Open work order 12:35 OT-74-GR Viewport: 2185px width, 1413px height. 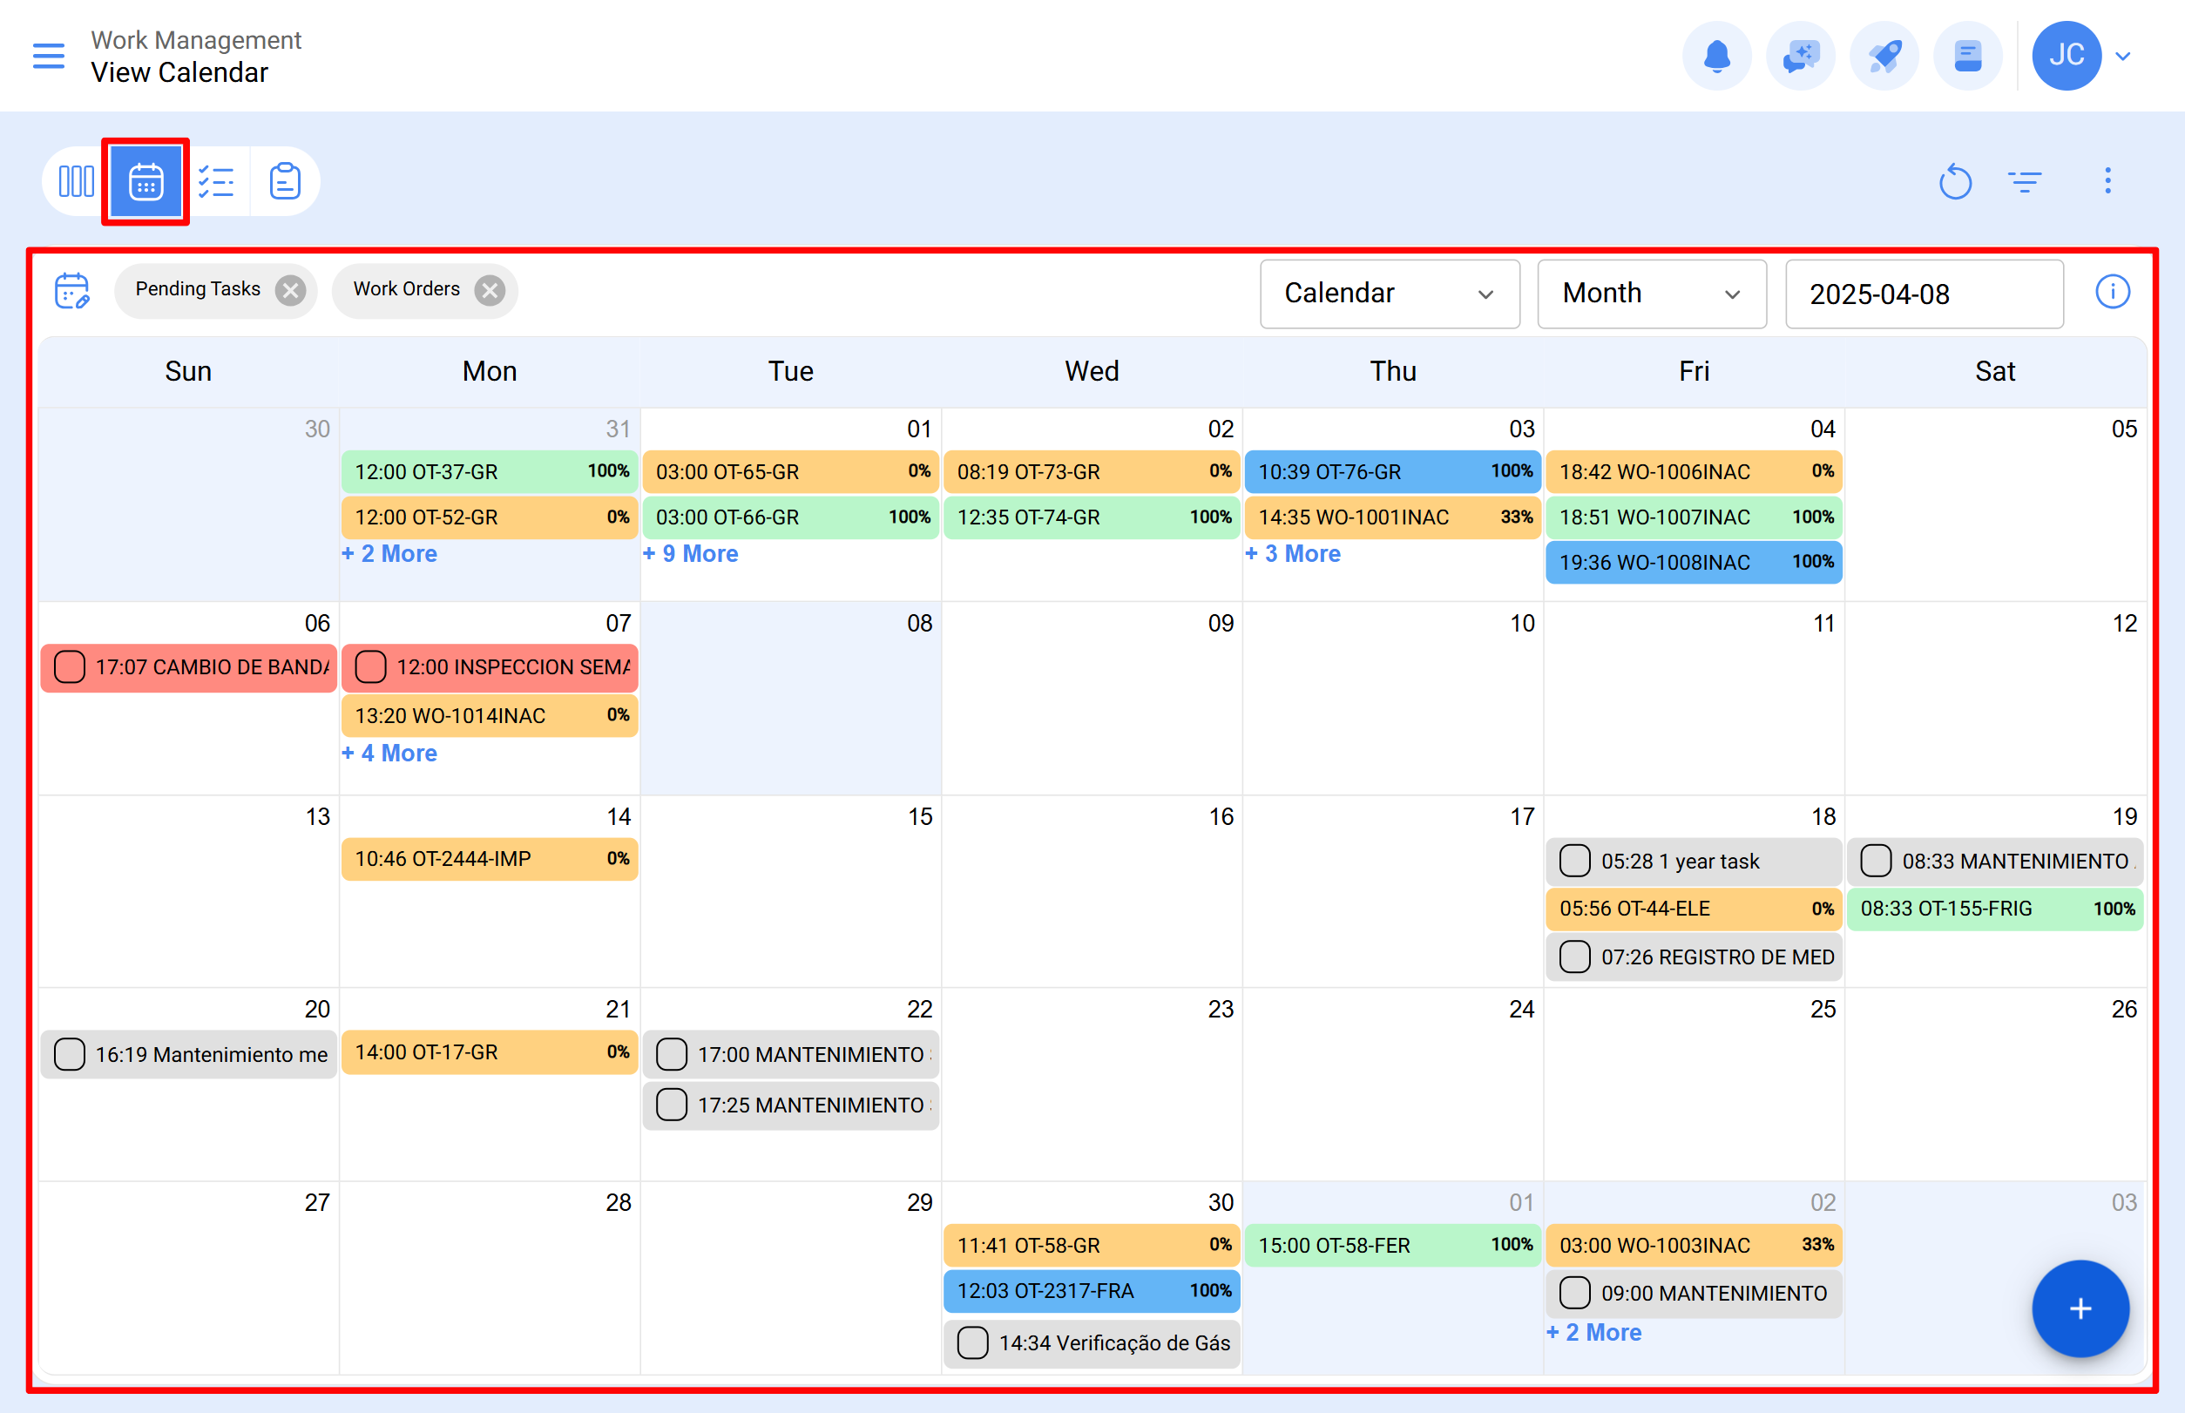1091,517
